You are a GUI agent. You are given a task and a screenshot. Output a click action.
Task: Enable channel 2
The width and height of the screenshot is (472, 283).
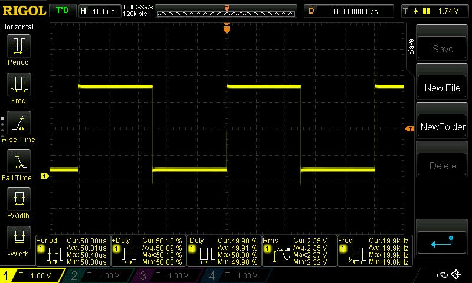(x=96, y=275)
